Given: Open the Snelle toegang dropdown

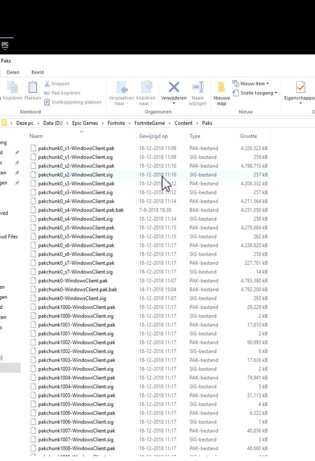Looking at the screenshot, I should pyautogui.click(x=255, y=93).
